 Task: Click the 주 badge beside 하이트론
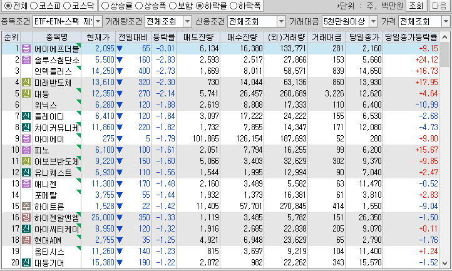[x=26, y=206]
